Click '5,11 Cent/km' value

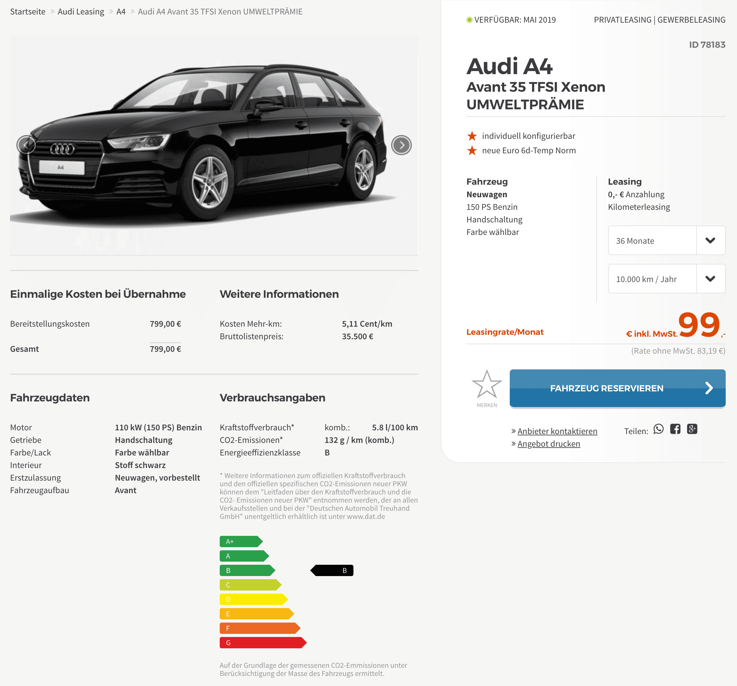pos(367,324)
